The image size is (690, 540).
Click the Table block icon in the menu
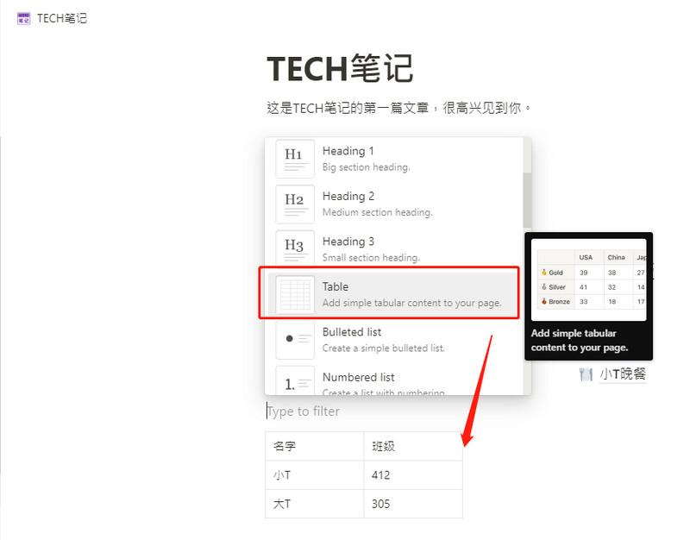(294, 293)
